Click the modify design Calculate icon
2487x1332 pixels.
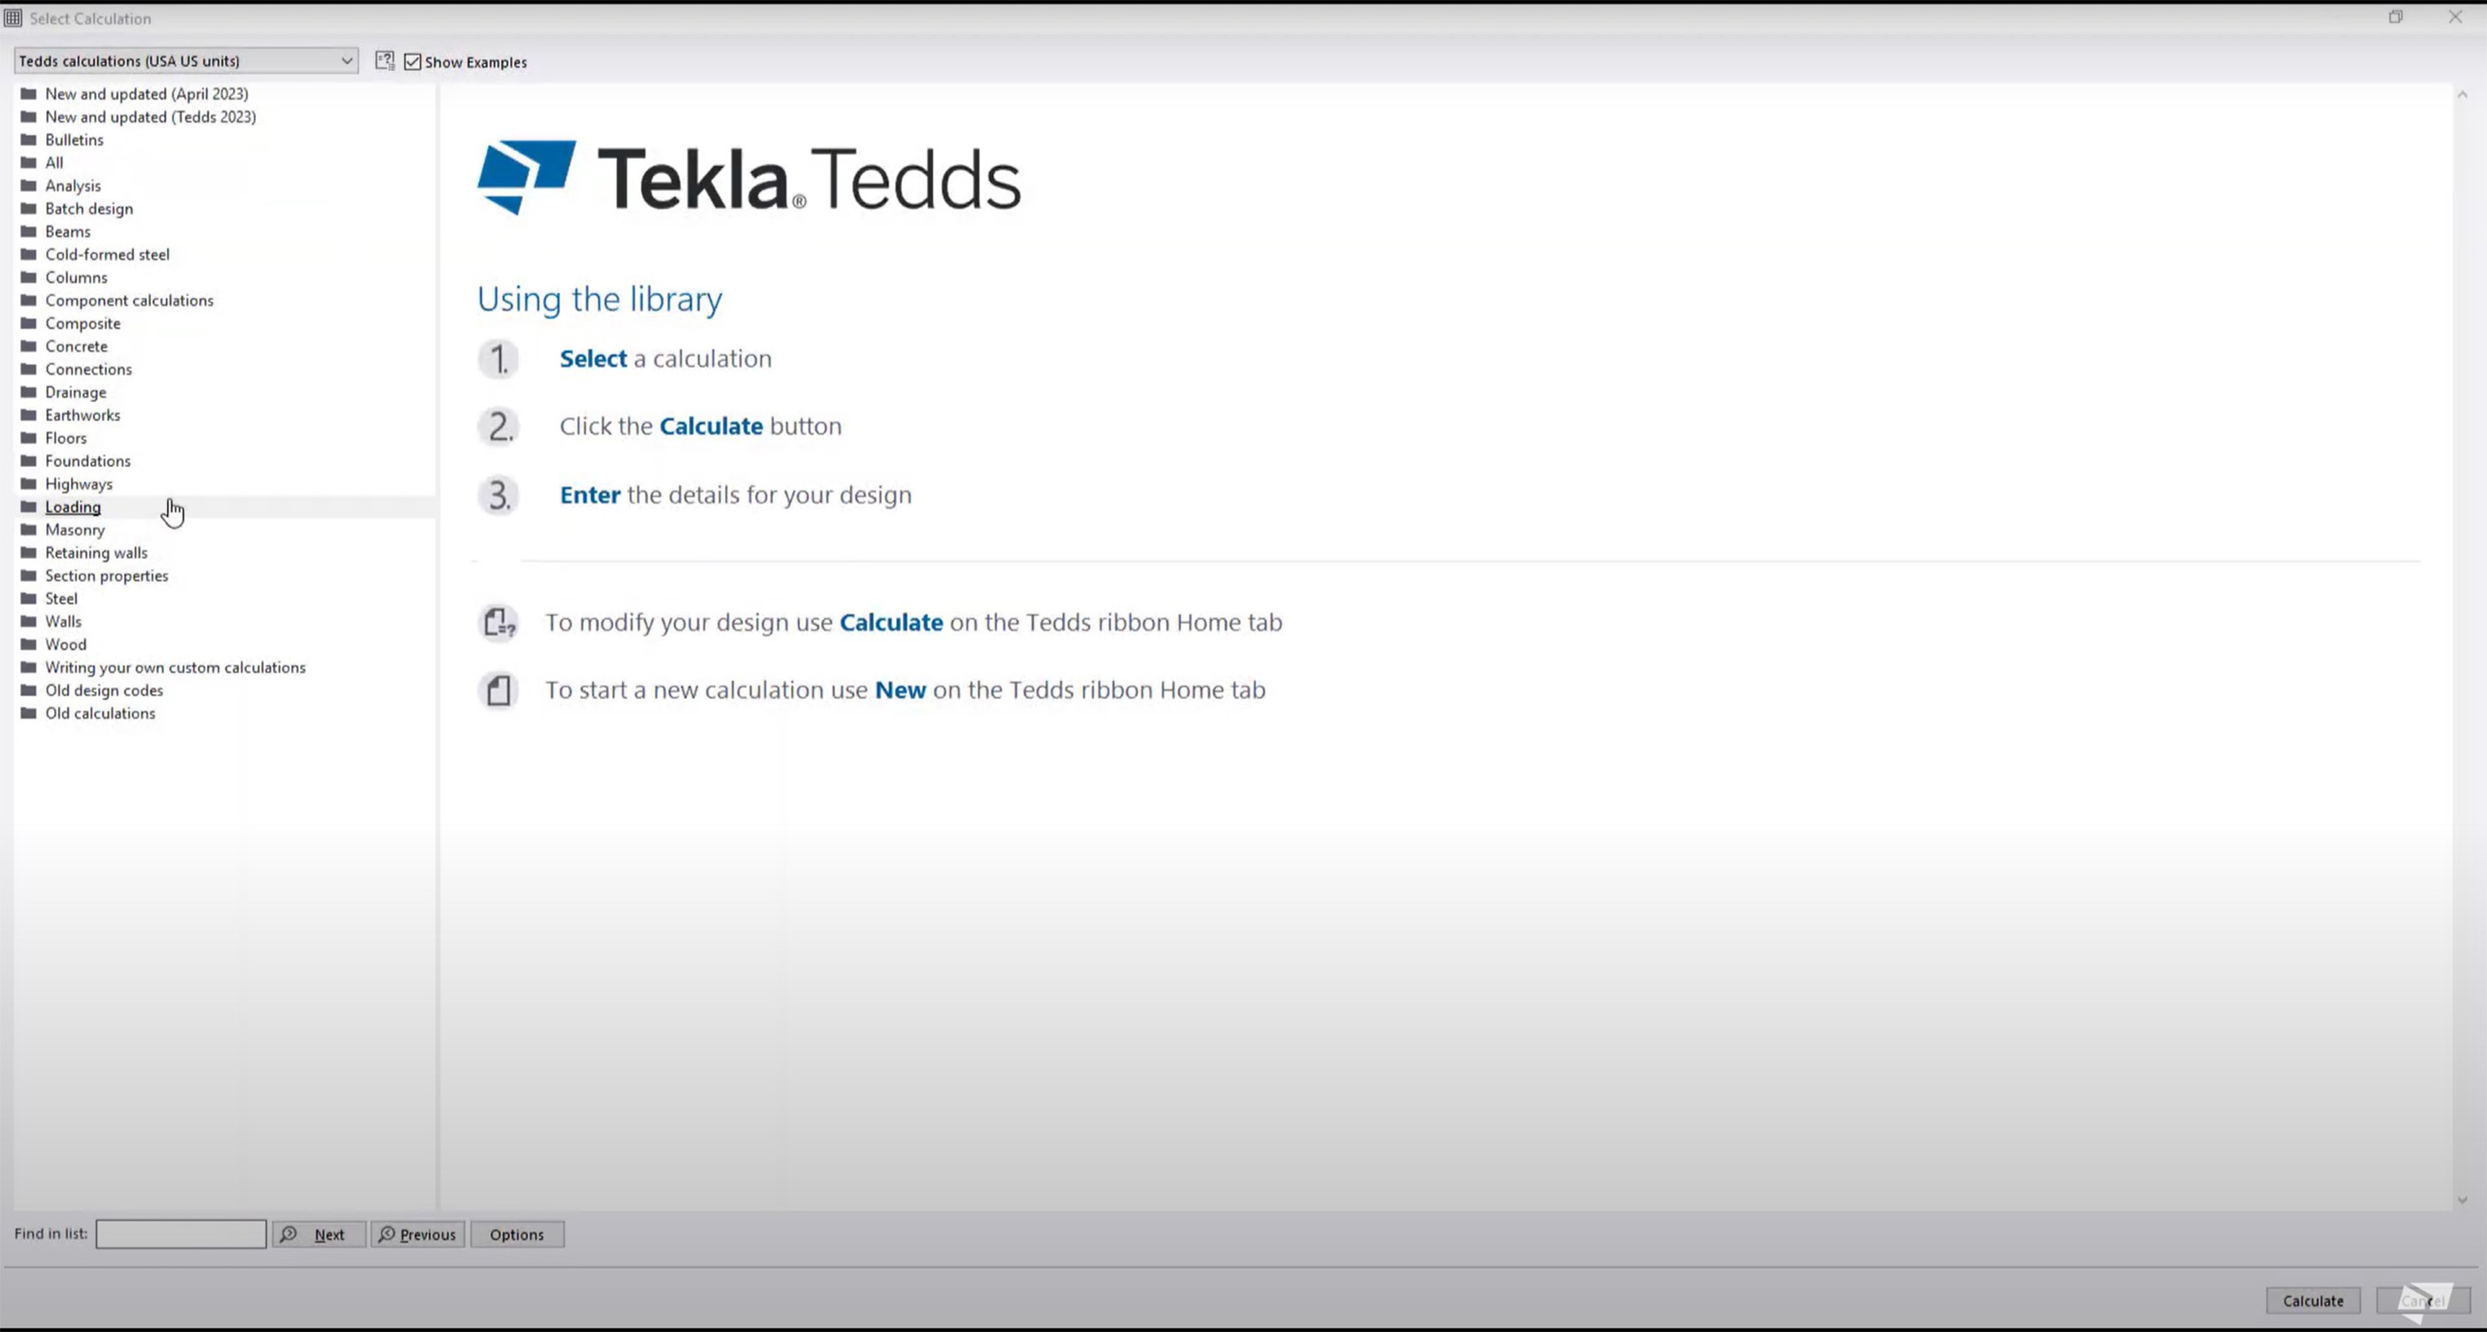click(x=498, y=622)
